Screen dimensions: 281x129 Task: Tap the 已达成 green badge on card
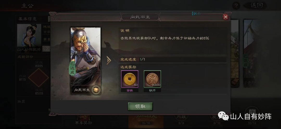click(x=72, y=68)
